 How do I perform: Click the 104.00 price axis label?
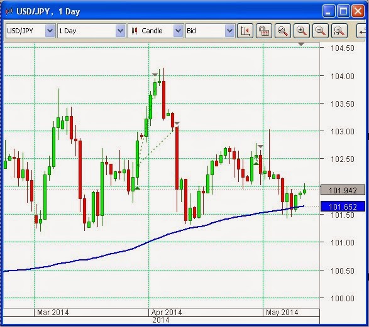click(342, 77)
